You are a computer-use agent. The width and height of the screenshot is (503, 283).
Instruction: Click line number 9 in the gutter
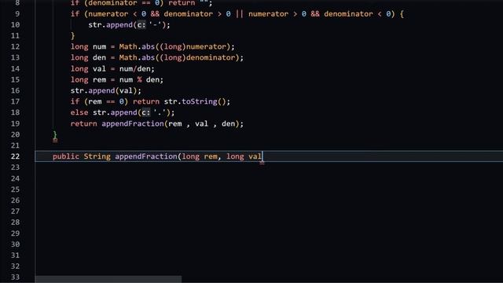(x=17, y=14)
